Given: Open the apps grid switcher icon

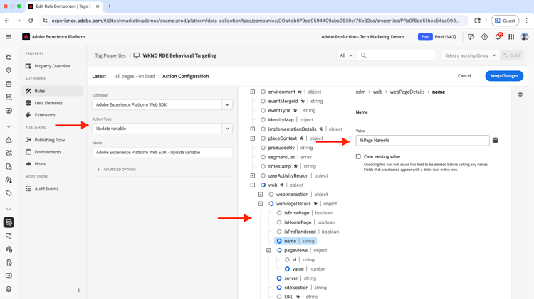Looking at the screenshot, I should coord(511,37).
